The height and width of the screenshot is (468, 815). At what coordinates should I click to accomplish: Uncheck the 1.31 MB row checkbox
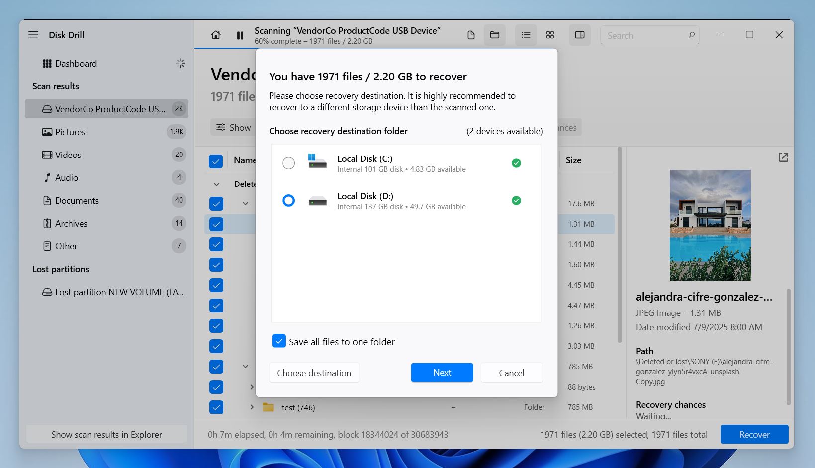(216, 224)
